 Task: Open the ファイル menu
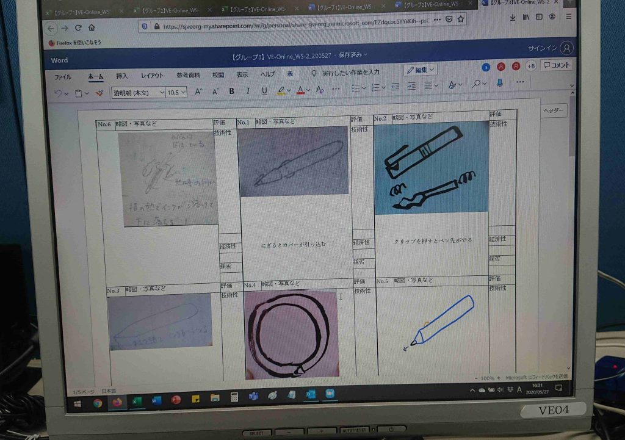(x=63, y=77)
